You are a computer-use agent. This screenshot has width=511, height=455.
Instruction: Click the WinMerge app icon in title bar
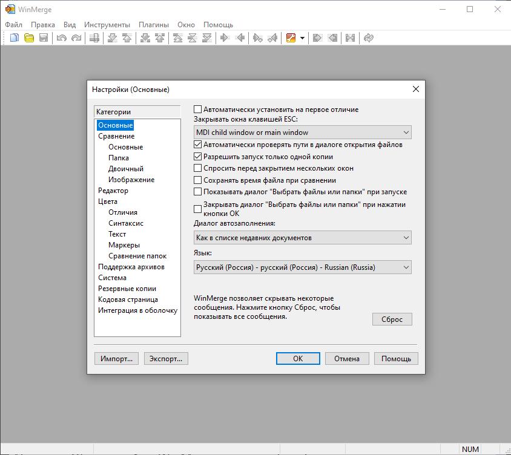point(10,10)
